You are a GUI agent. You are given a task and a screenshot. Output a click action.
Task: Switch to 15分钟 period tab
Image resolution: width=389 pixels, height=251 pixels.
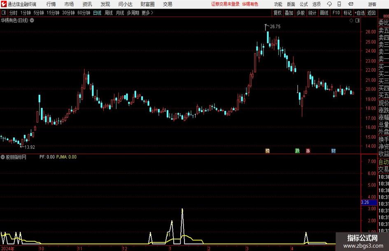pyautogui.click(x=53, y=13)
